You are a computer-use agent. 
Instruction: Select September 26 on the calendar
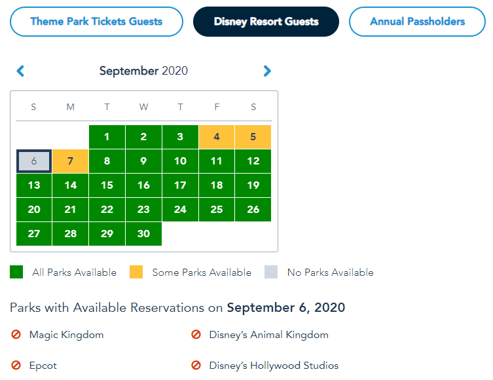(x=253, y=210)
